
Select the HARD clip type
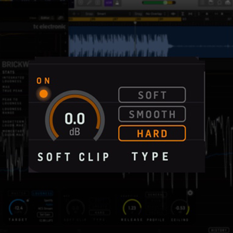(x=152, y=134)
